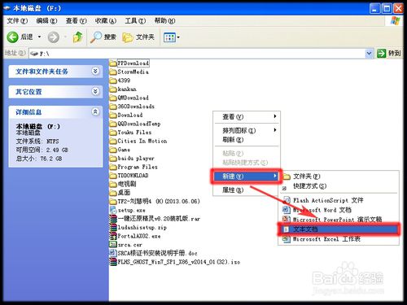Open the 文件(F) menu
The width and height of the screenshot is (407, 305).
(17, 20)
